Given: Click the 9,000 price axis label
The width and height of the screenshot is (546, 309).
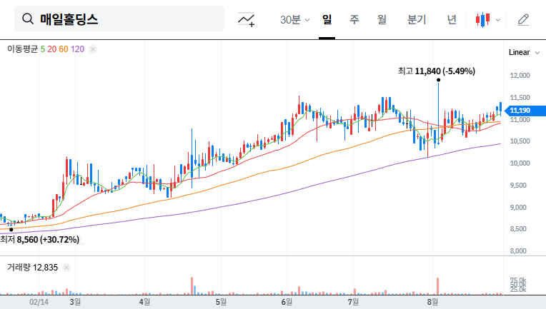Looking at the screenshot, I should click(520, 208).
